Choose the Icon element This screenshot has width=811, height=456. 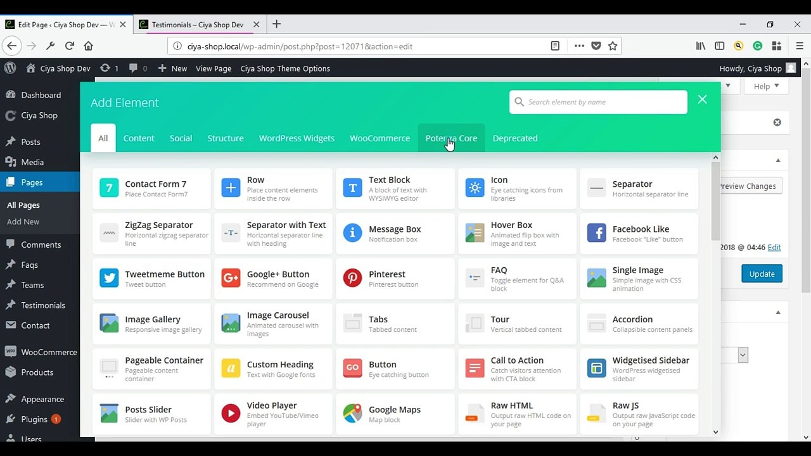pyautogui.click(x=517, y=188)
